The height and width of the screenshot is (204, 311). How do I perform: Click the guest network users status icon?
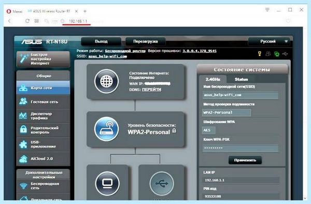click(x=268, y=54)
